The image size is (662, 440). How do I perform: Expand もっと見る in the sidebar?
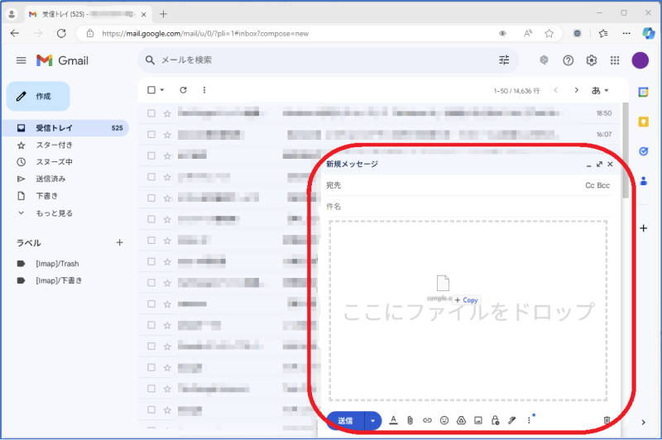click(54, 213)
